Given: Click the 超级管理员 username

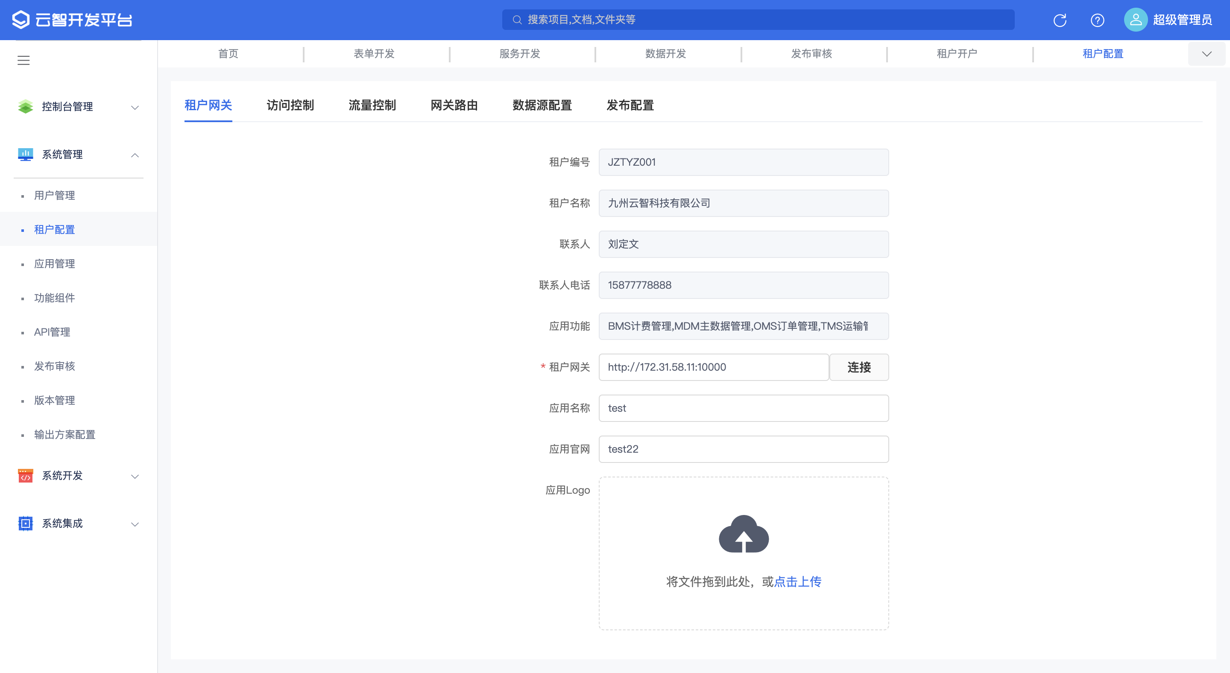Looking at the screenshot, I should coord(1182,20).
